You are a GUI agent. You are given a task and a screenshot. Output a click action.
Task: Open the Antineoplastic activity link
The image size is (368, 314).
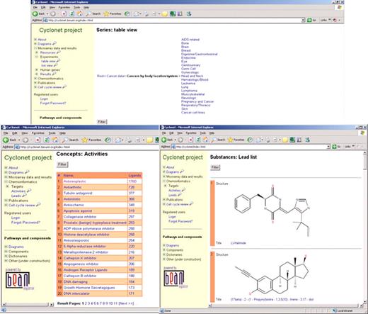click(x=75, y=181)
